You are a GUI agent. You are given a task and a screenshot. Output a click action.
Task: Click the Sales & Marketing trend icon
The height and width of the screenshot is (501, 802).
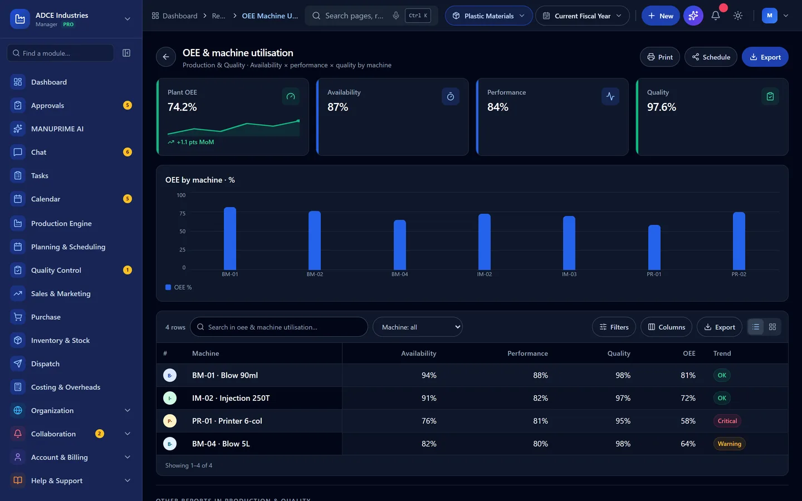pos(18,293)
